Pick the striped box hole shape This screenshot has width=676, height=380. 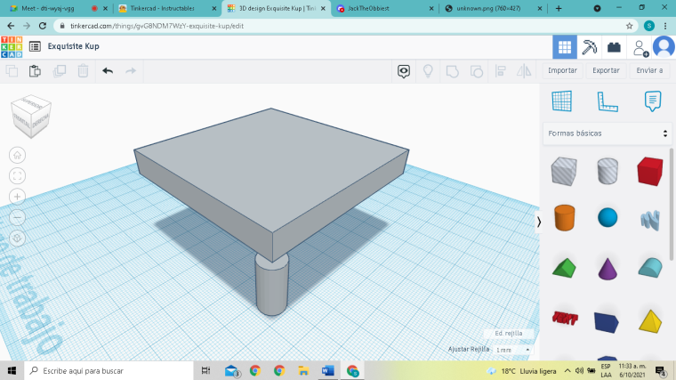point(564,171)
